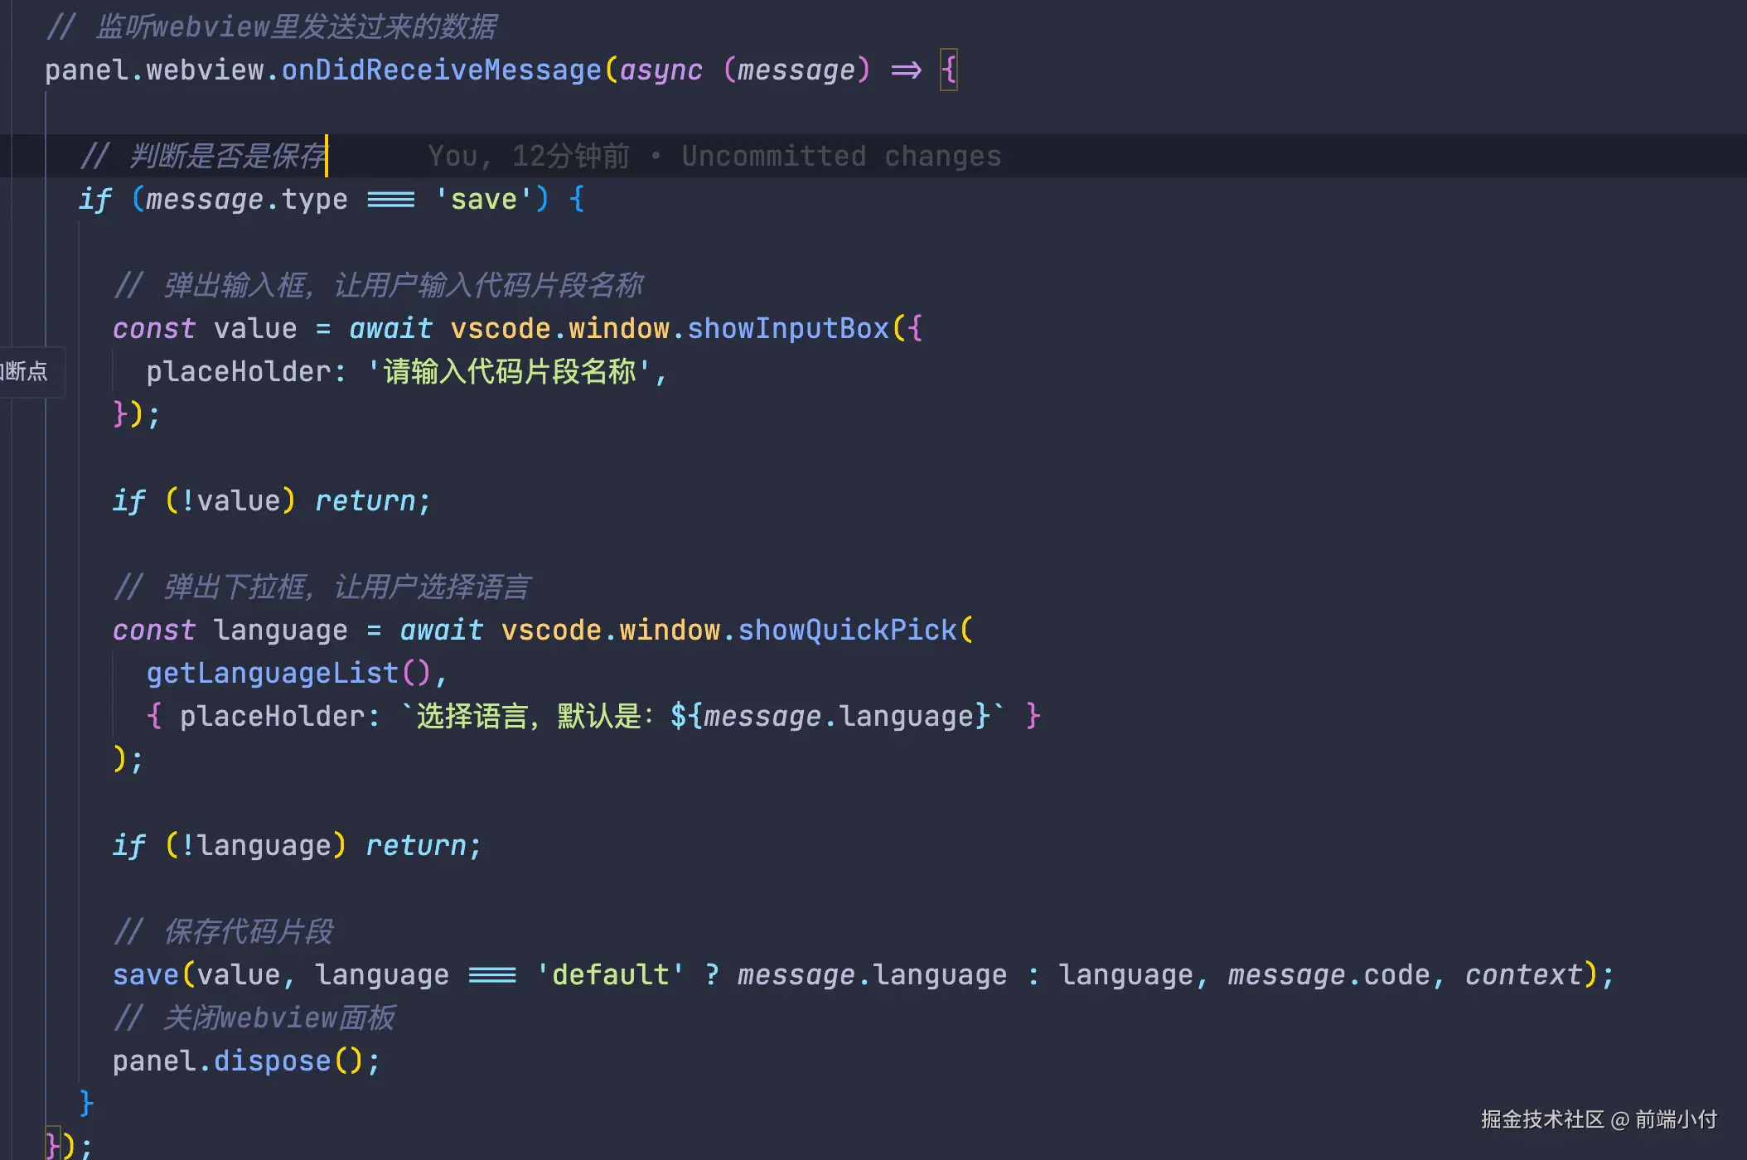The width and height of the screenshot is (1747, 1160).
Task: Click the if (!value) return statement
Action: pos(271,501)
